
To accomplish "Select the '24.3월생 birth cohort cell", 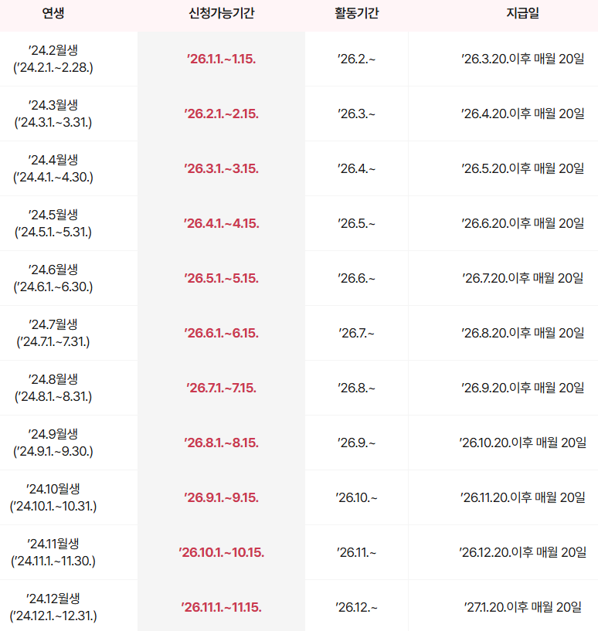I will coord(53,114).
